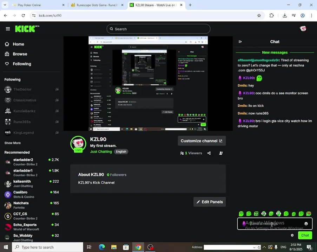Open the Chrome three-dot menu
This screenshot has height=252, width=317.
311,15
